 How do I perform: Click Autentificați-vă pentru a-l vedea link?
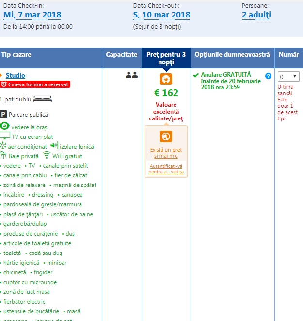click(166, 169)
